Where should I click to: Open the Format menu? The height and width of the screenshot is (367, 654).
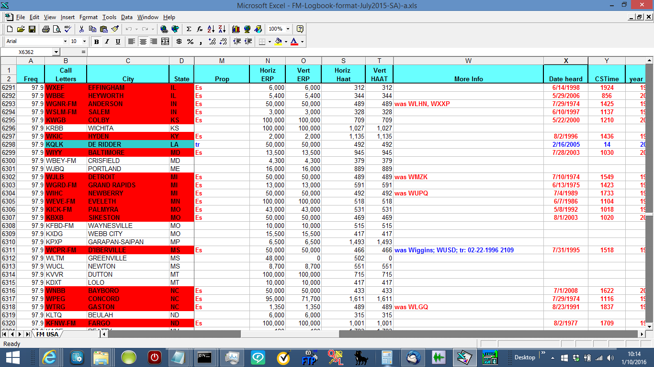88,17
